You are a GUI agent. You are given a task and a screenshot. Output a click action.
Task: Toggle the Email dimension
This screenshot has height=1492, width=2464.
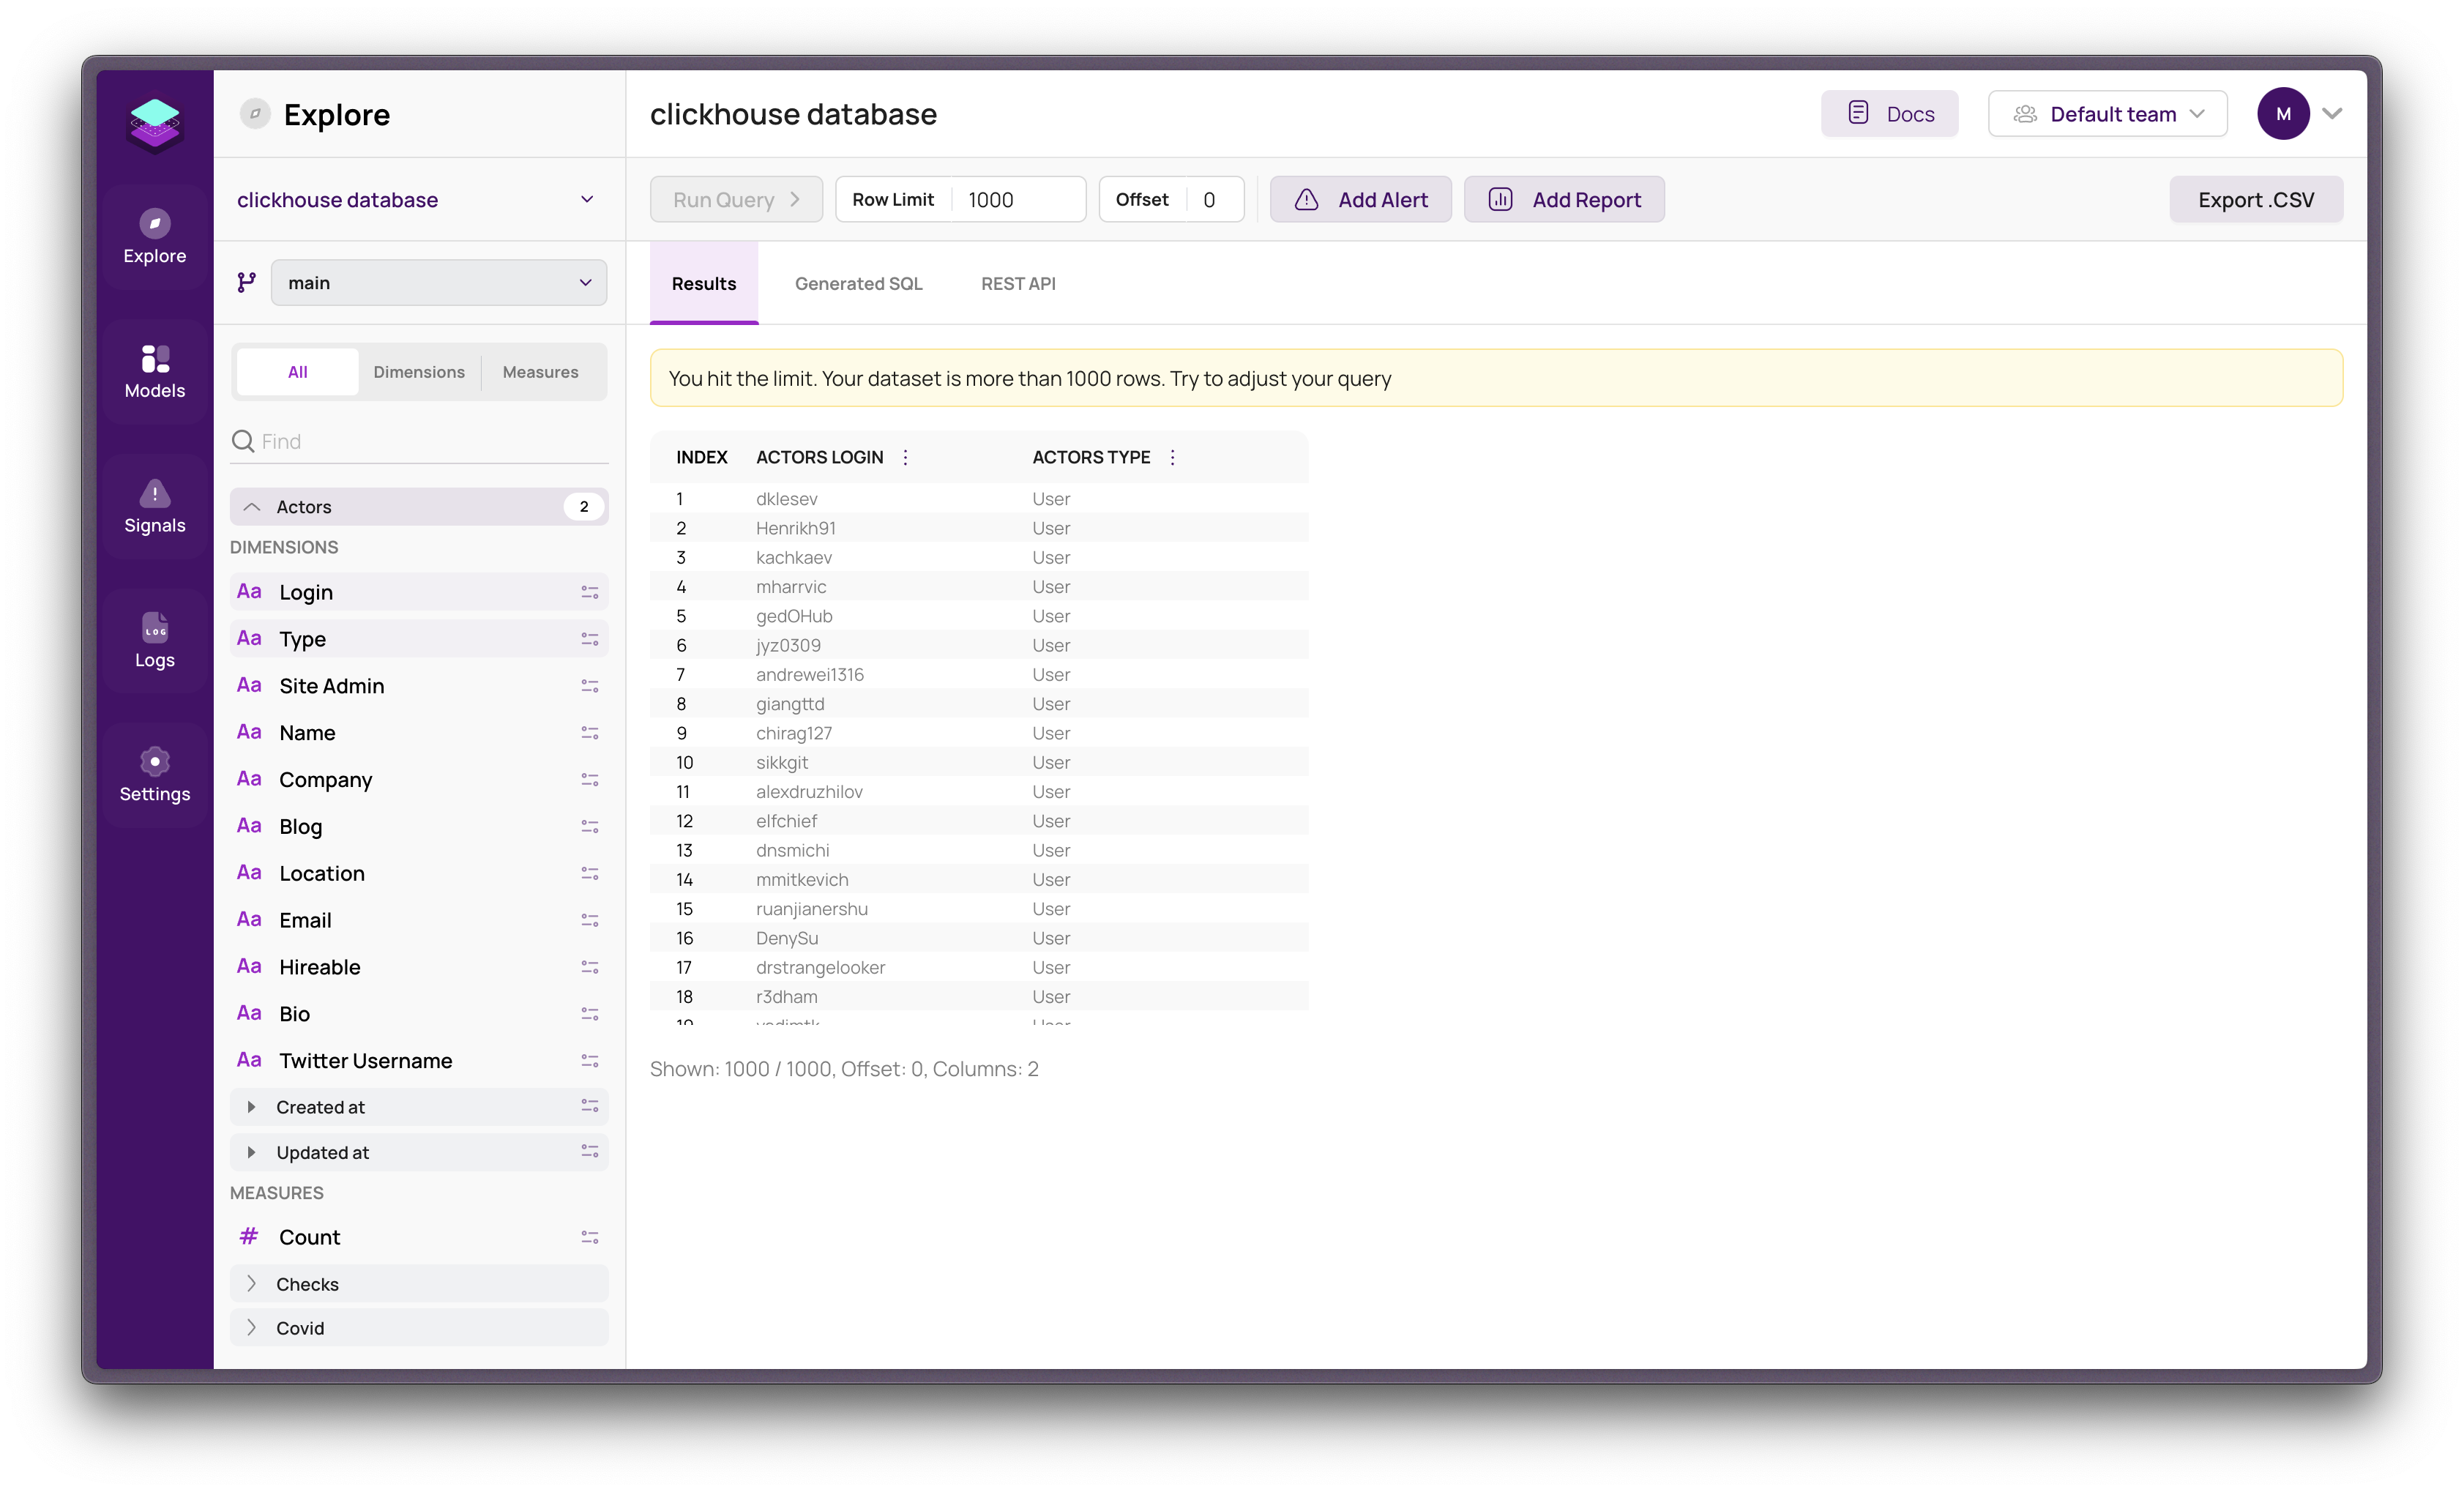click(419, 920)
